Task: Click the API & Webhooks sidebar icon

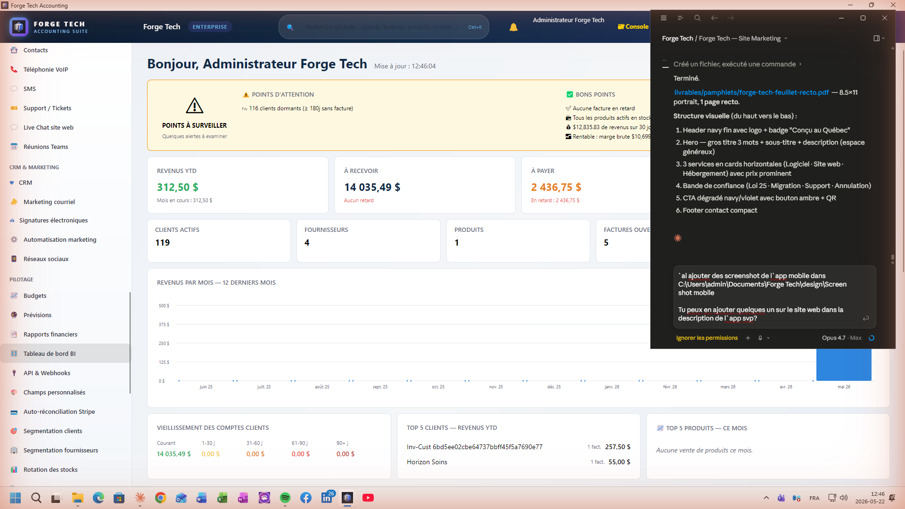Action: [x=14, y=373]
